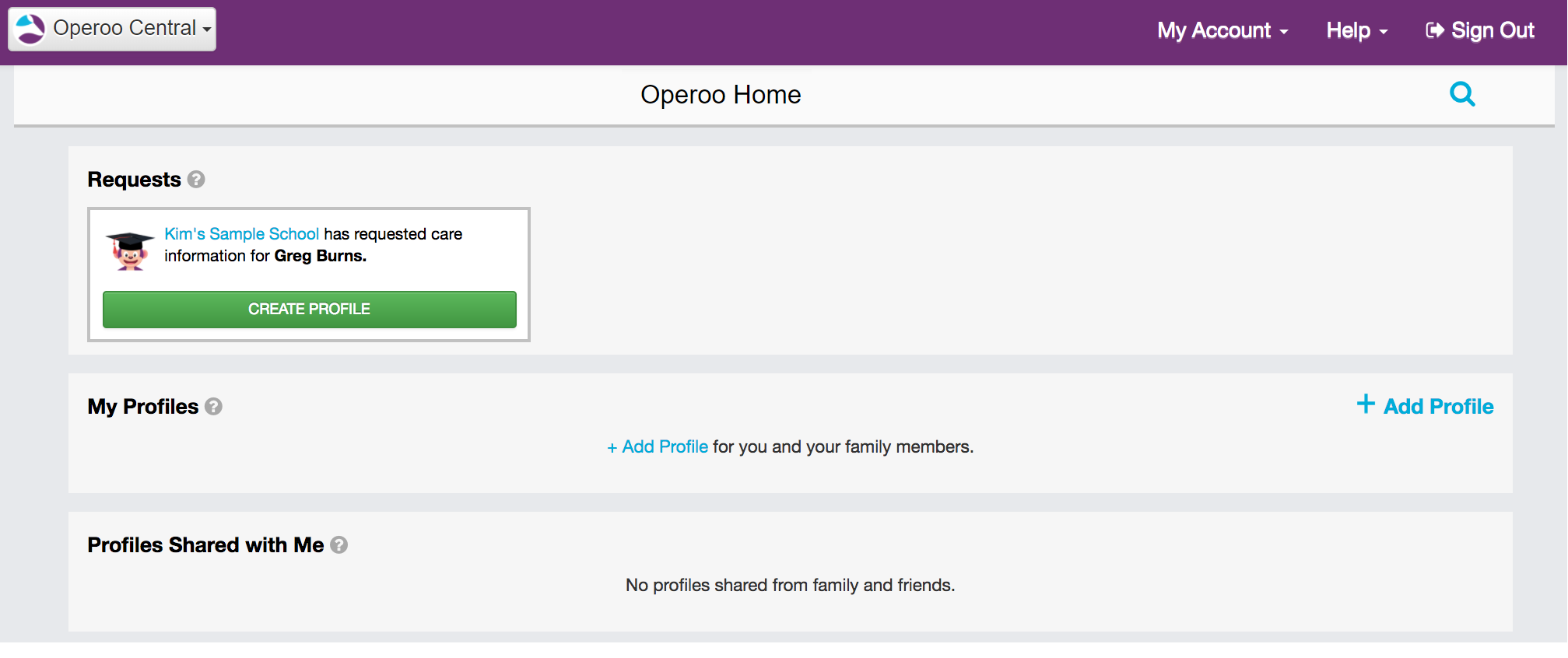Click the Profiles Shared with Me help icon
Screen dimensions: 1568x658
(x=339, y=545)
